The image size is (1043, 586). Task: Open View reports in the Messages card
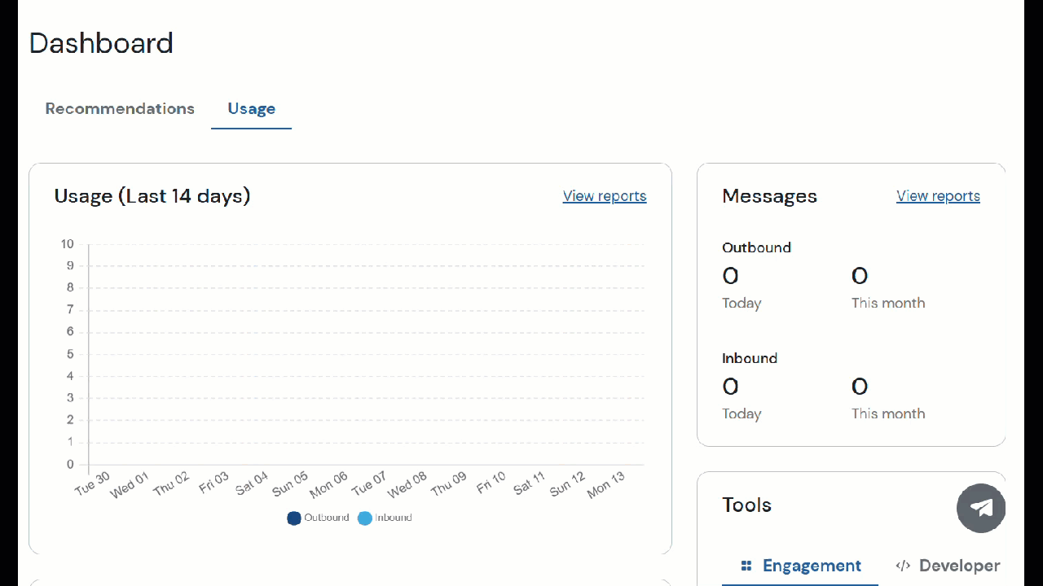point(938,196)
